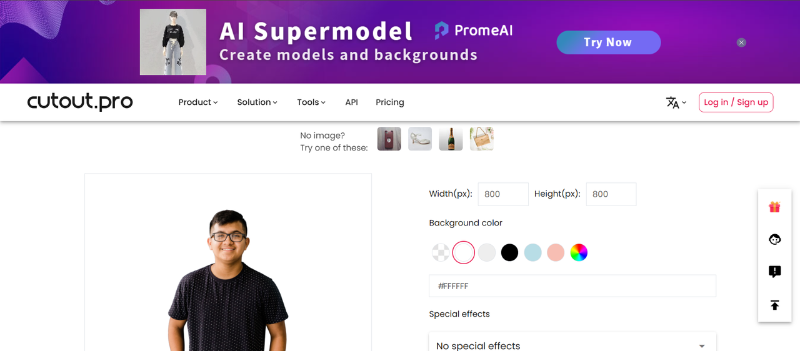Select transparent checkerboard background option
The height and width of the screenshot is (351, 800).
pyautogui.click(x=441, y=252)
